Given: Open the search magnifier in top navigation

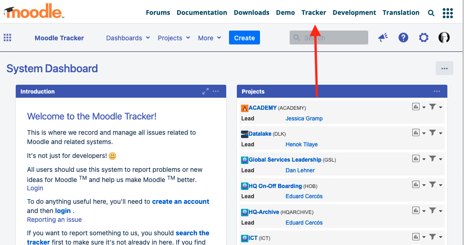Looking at the screenshot, I should (x=431, y=13).
